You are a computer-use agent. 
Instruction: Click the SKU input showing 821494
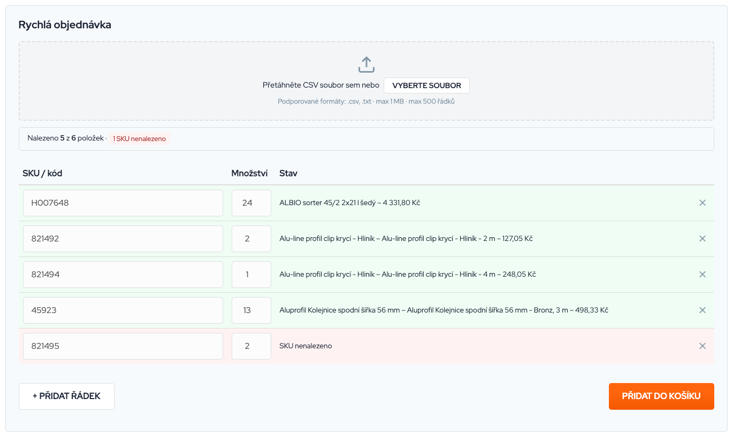tap(123, 275)
